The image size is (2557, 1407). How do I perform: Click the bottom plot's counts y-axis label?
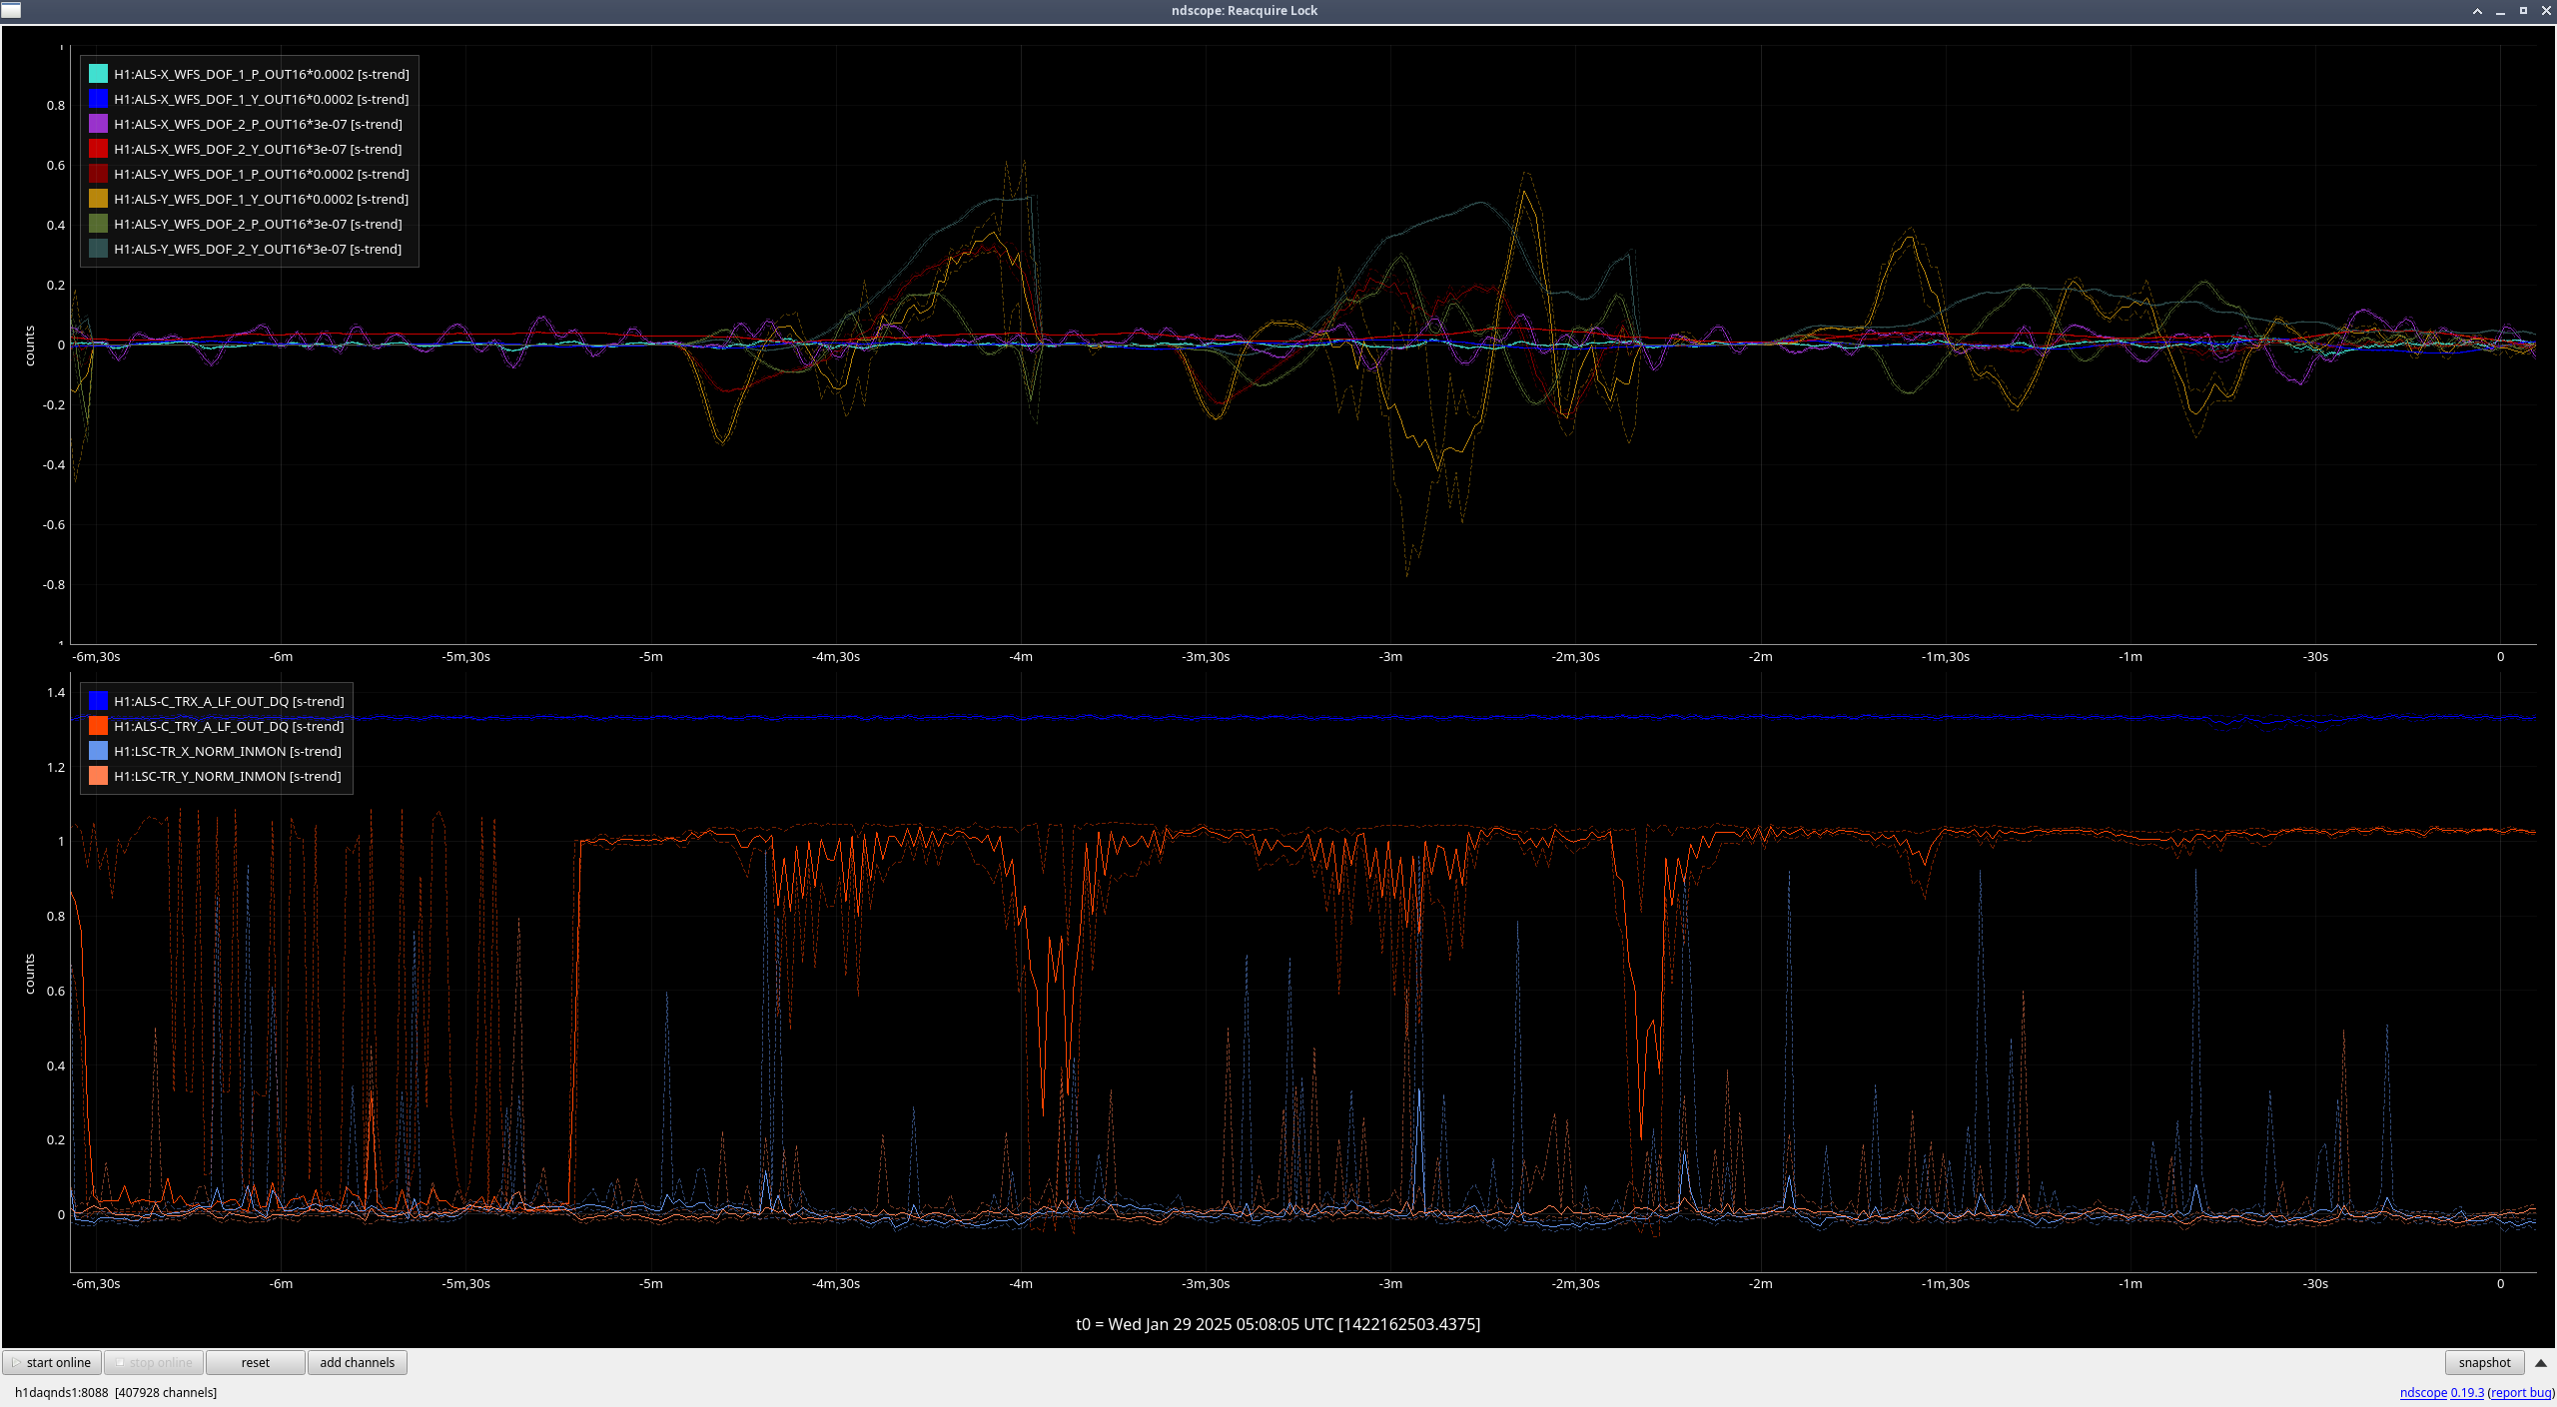click(30, 973)
